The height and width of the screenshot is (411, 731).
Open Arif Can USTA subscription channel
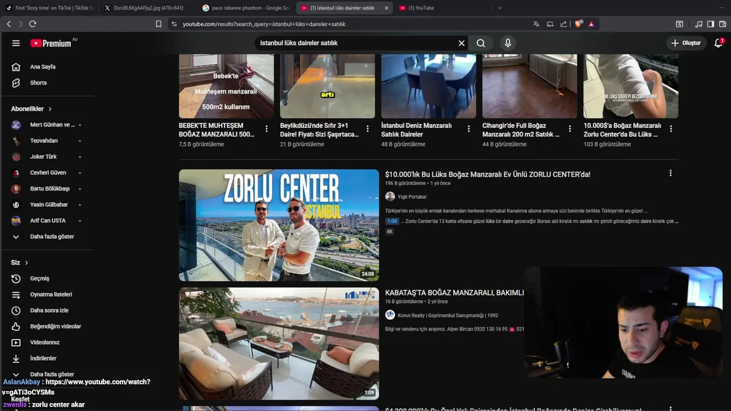[x=47, y=220]
